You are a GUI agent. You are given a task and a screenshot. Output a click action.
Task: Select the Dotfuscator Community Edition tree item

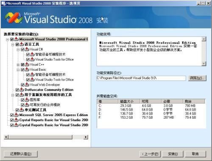coord(49,90)
